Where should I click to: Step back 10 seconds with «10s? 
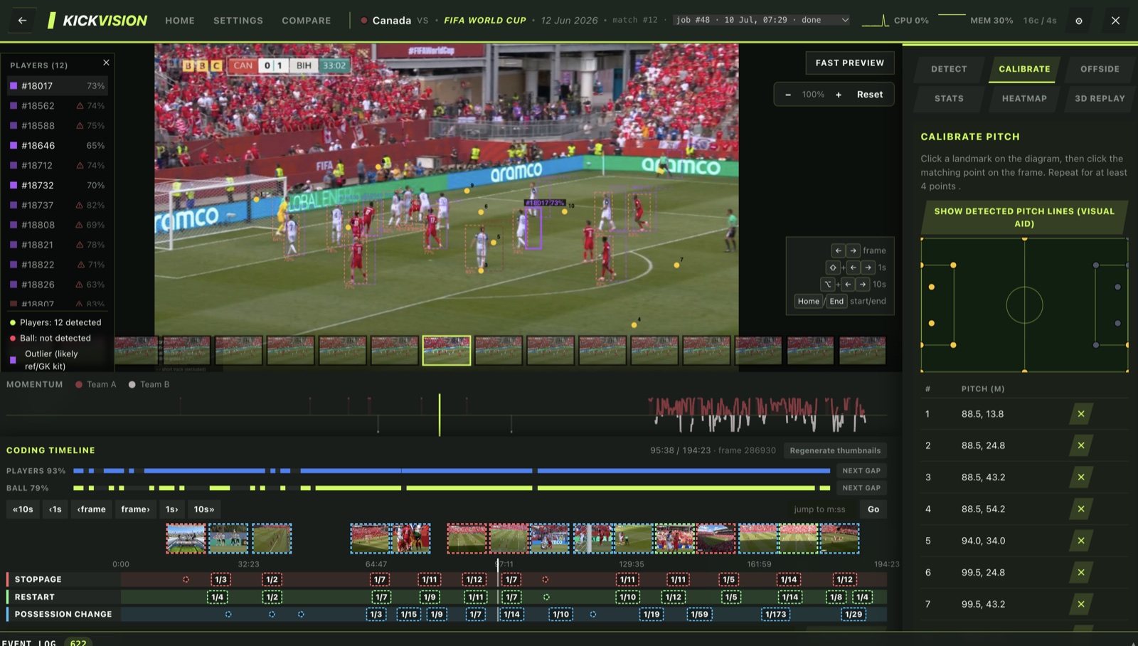pos(23,509)
